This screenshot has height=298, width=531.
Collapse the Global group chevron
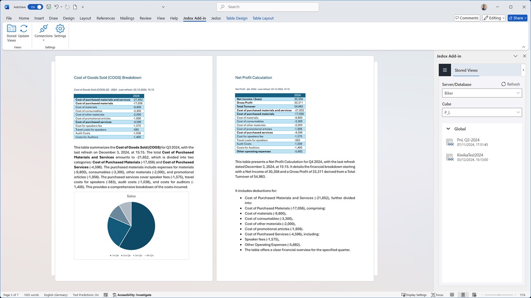tap(448, 129)
